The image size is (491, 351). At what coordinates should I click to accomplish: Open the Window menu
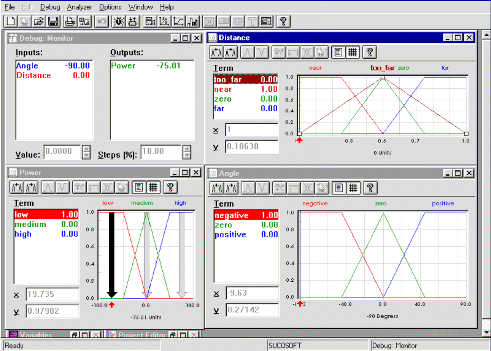point(140,7)
